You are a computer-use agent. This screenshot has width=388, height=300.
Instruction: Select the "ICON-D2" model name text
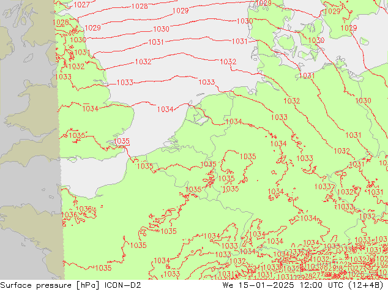click(x=123, y=285)
